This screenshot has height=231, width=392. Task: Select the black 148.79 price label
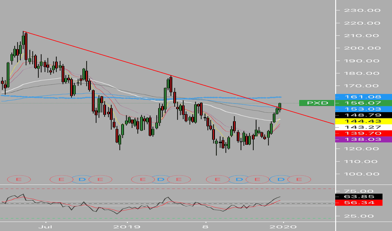[x=363, y=115]
